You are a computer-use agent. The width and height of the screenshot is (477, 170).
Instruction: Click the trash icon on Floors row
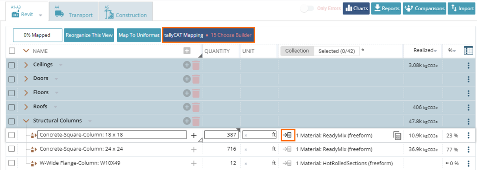196,93
